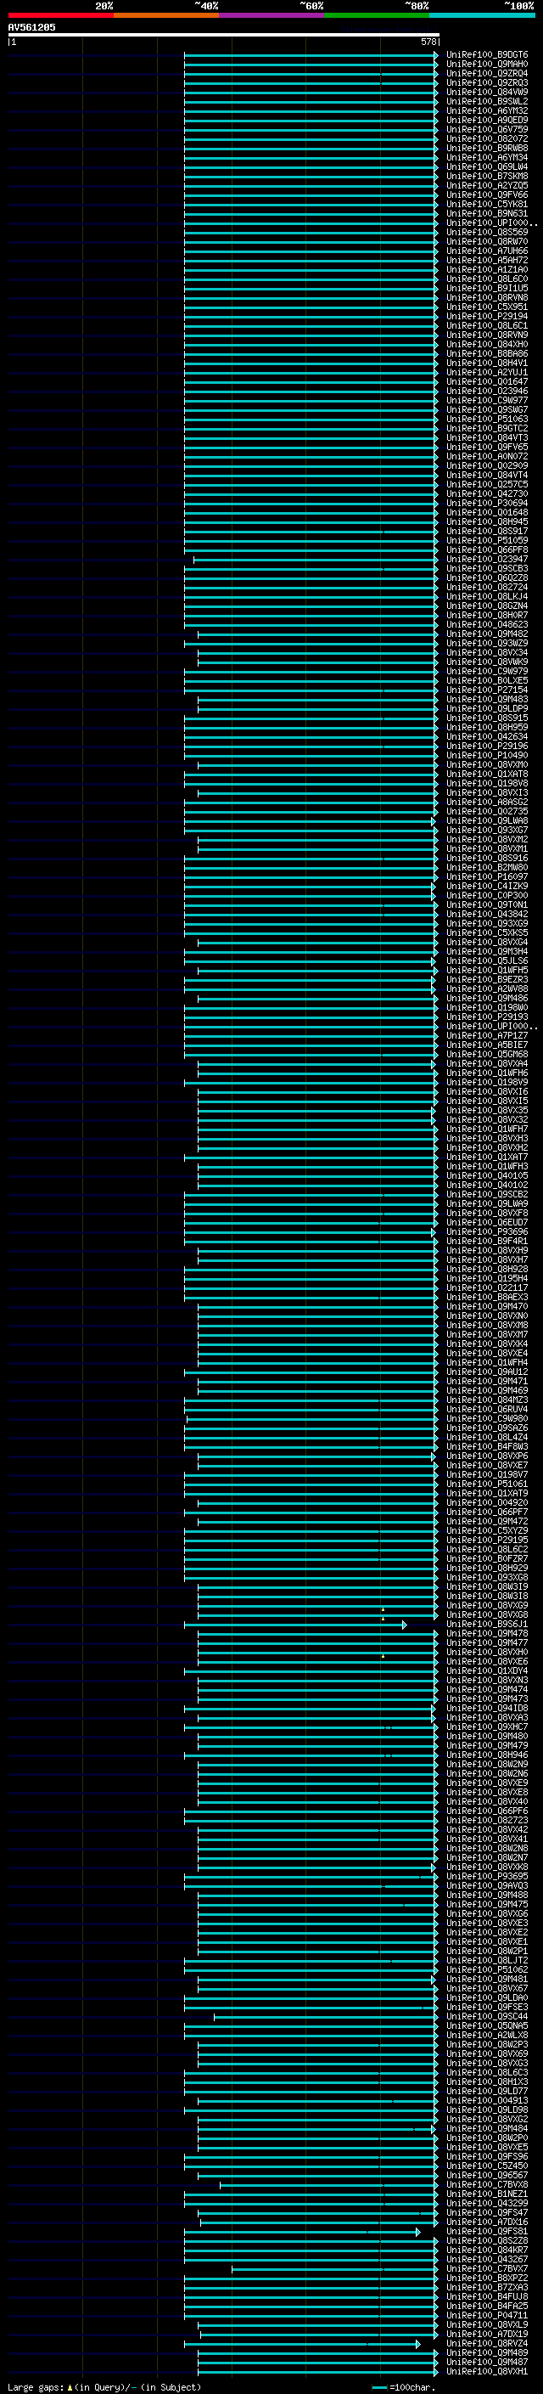
Task: Select label UniRef100_Q5GM68
Action: pos(486,1054)
